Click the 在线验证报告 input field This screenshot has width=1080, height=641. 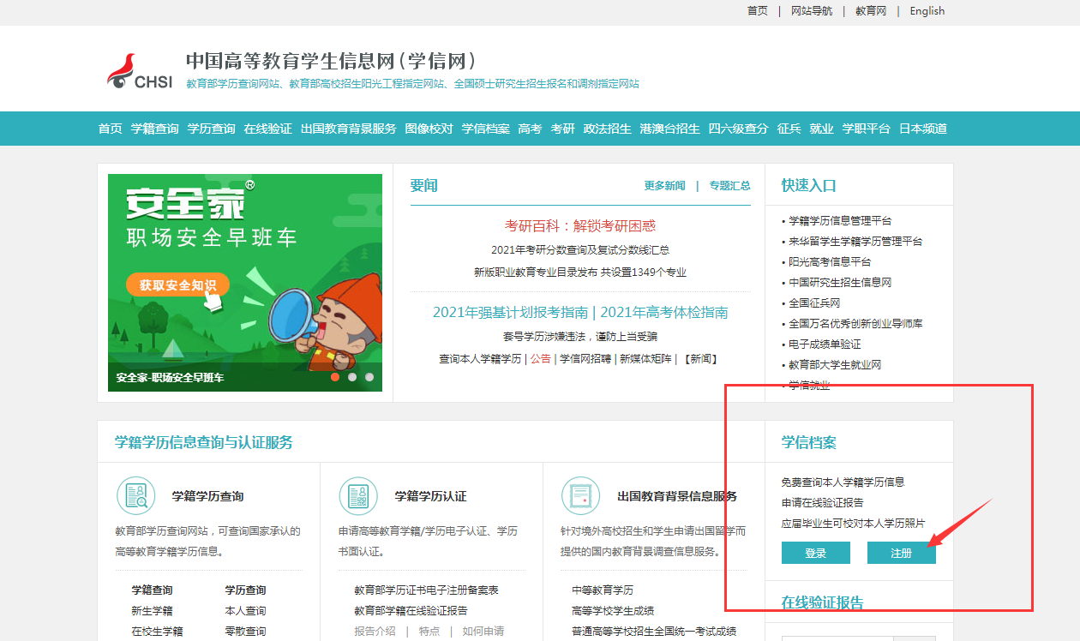pyautogui.click(x=837, y=638)
